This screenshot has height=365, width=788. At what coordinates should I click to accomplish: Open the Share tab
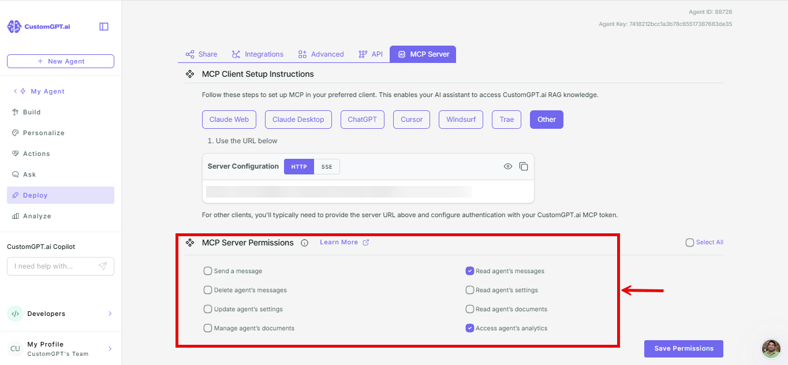pos(201,54)
